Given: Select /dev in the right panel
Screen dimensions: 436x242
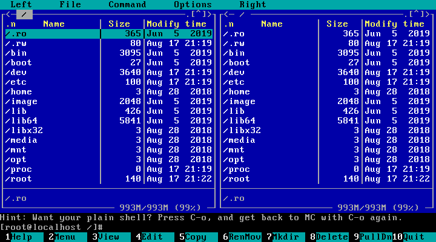Looking at the screenshot, I should tap(327, 72).
